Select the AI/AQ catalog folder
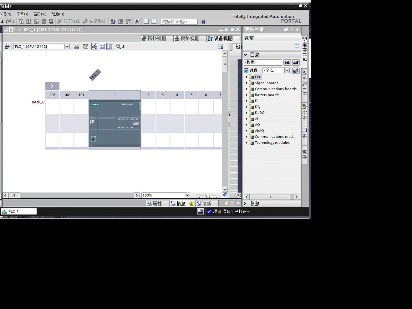 click(x=259, y=131)
